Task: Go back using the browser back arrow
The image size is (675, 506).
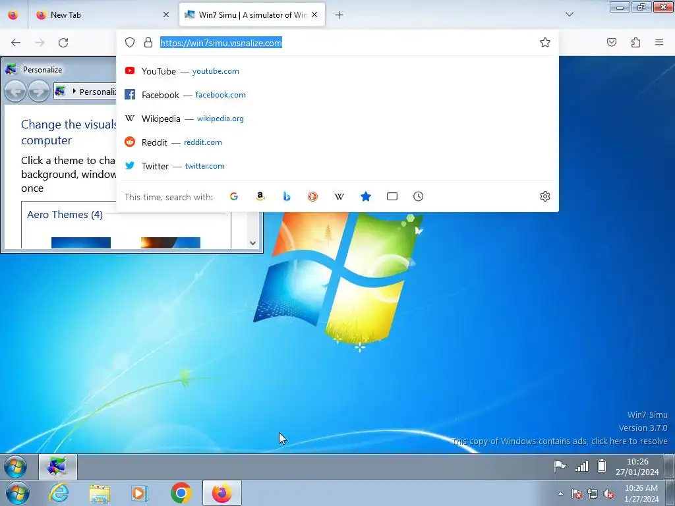Action: pos(16,43)
